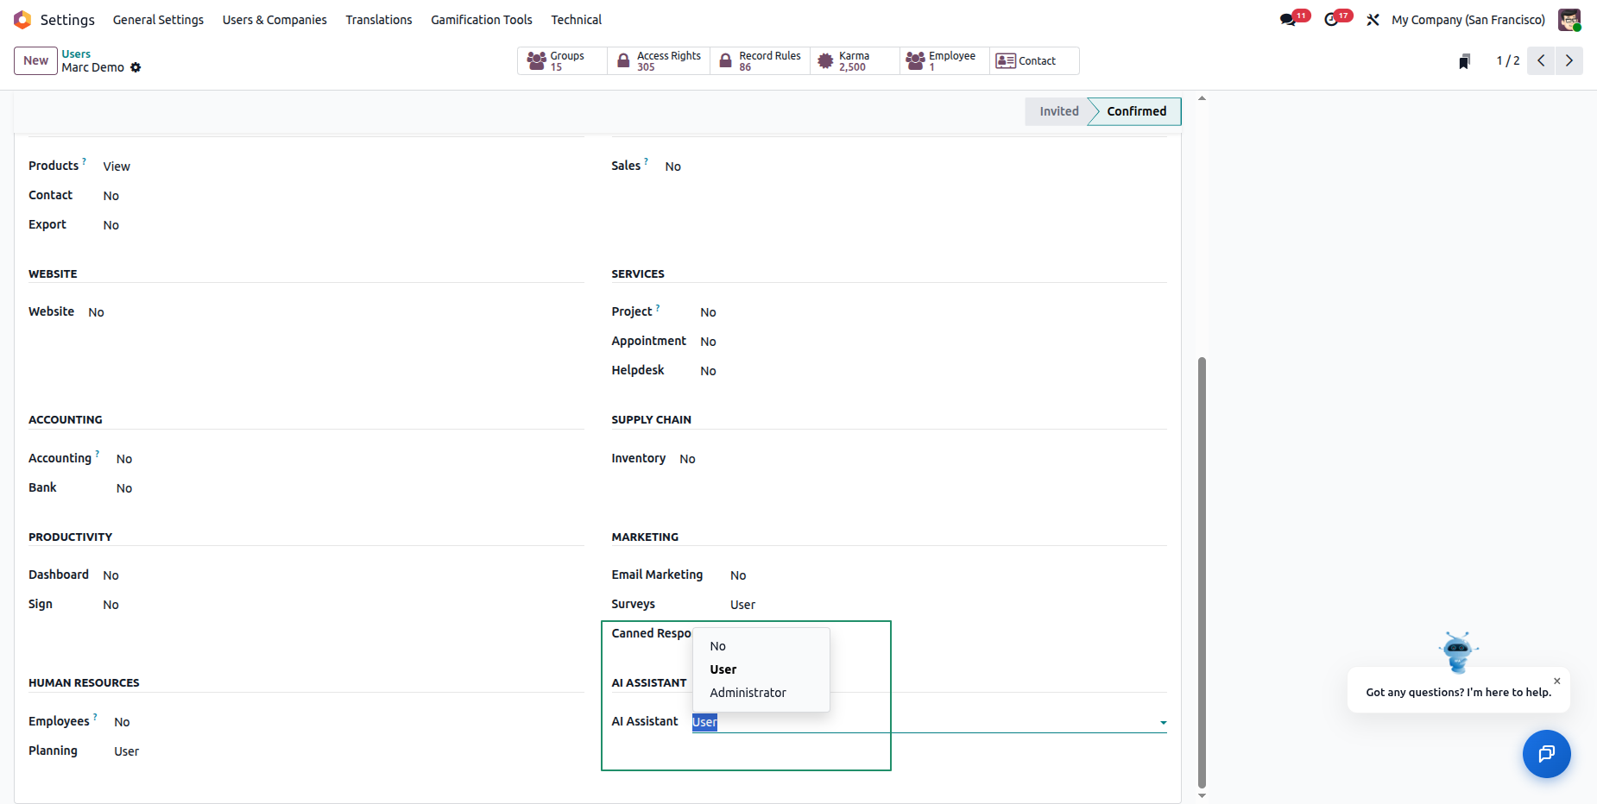Select Administrator option in dropdown list
This screenshot has height=804, width=1597.
pyautogui.click(x=761, y=693)
